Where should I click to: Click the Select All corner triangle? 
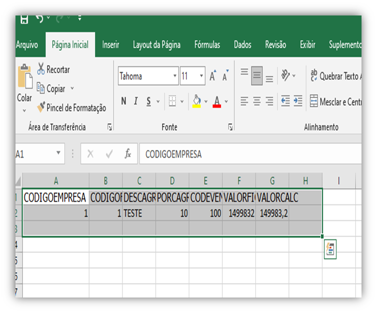tap(19, 181)
